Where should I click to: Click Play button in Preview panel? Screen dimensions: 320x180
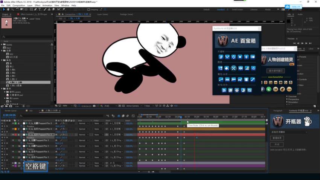(x=302, y=43)
